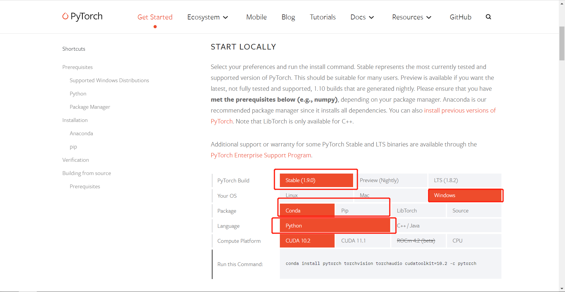Select Python as the language

[x=335, y=226]
